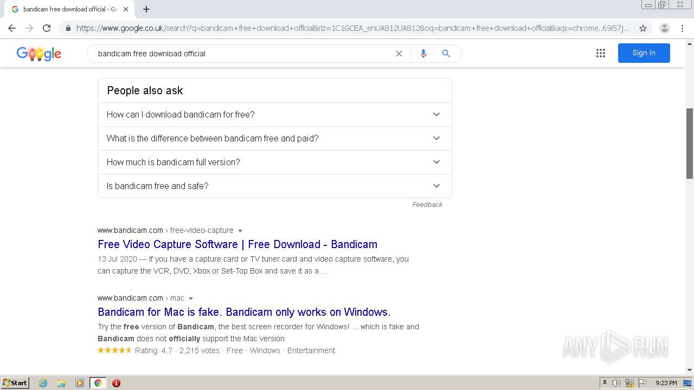694x390 pixels.
Task: Click the browser back arrow
Action: click(x=12, y=28)
